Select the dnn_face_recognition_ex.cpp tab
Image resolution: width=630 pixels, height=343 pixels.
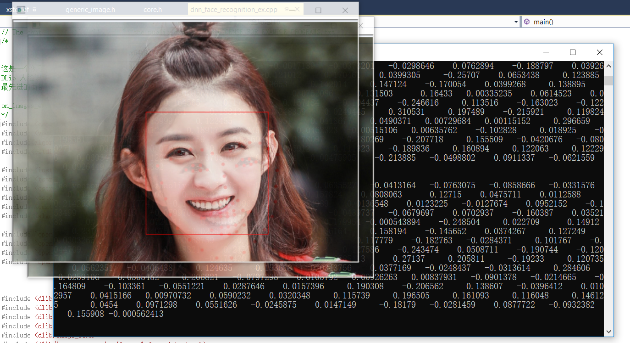coord(234,10)
